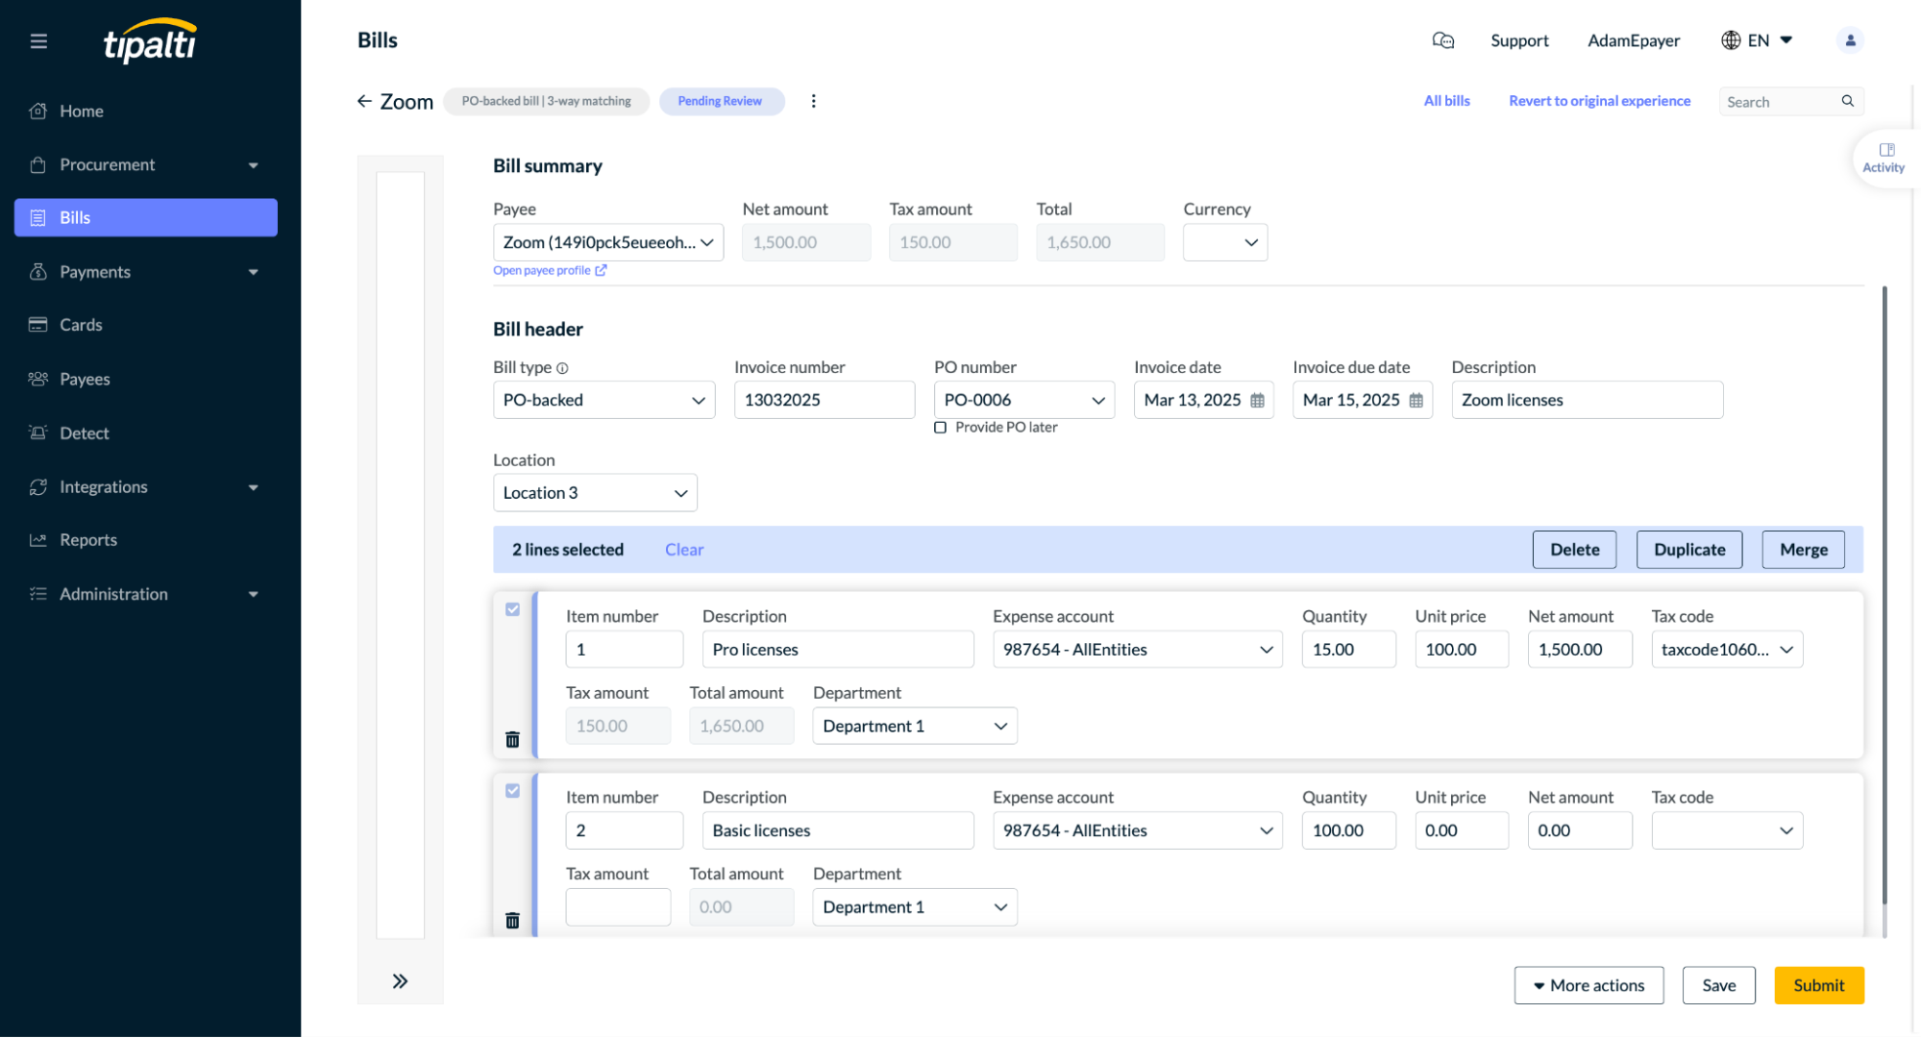Open the EN language selector arrow
Viewport: 1921px width, 1038px height.
click(x=1786, y=40)
